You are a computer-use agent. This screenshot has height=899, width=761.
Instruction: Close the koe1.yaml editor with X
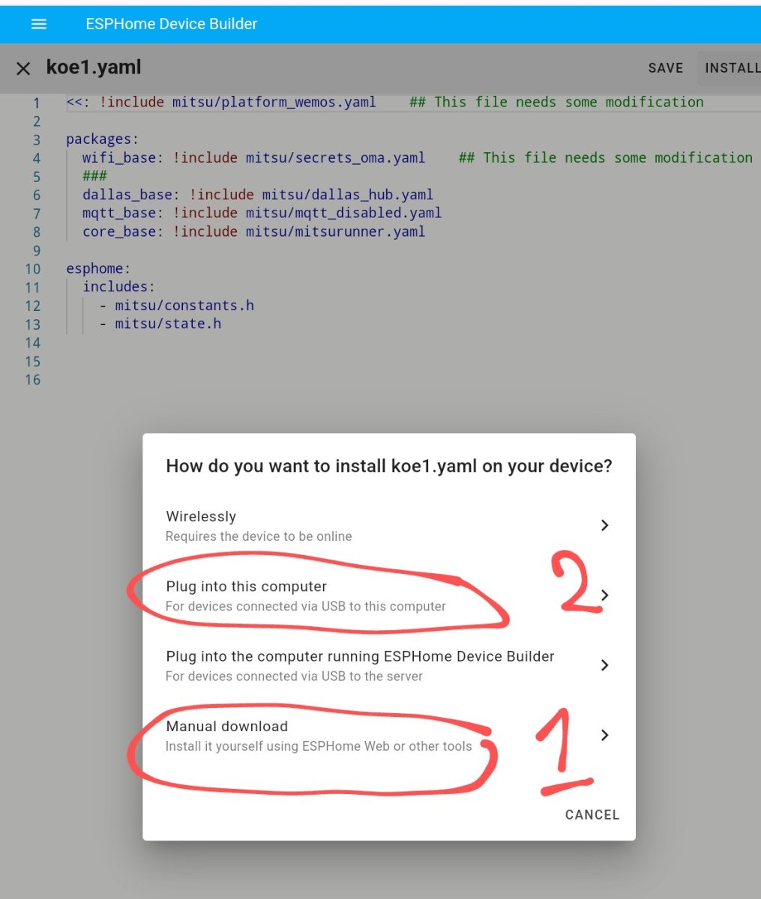click(x=23, y=69)
